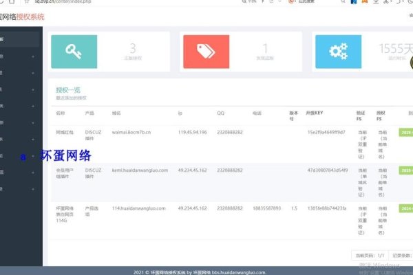Viewport: 413px width, 275px height.
Task: Click the 产品 column header
Action: pyautogui.click(x=89, y=113)
